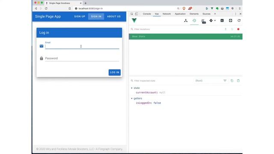Commit all mutations using the upload icon
Image resolution: width=274 pixels, height=154 pixels.
[226, 29]
